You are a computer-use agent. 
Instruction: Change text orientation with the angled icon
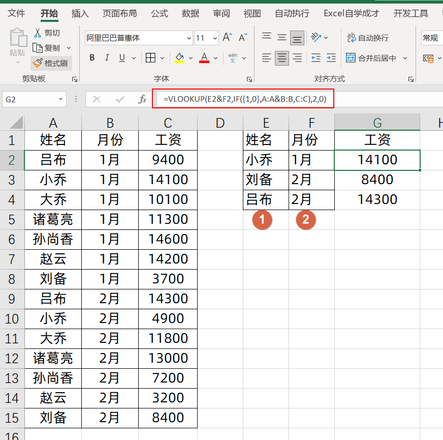pos(315,37)
